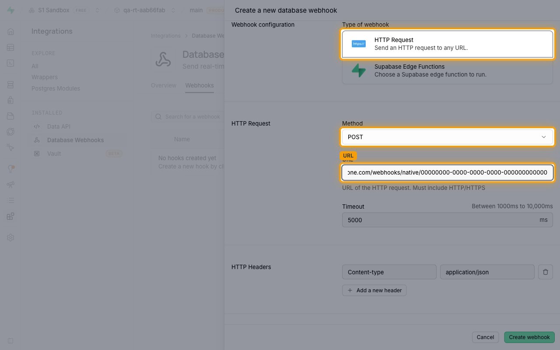Image resolution: width=560 pixels, height=350 pixels.
Task: Click the application/json header value field
Action: 487,272
